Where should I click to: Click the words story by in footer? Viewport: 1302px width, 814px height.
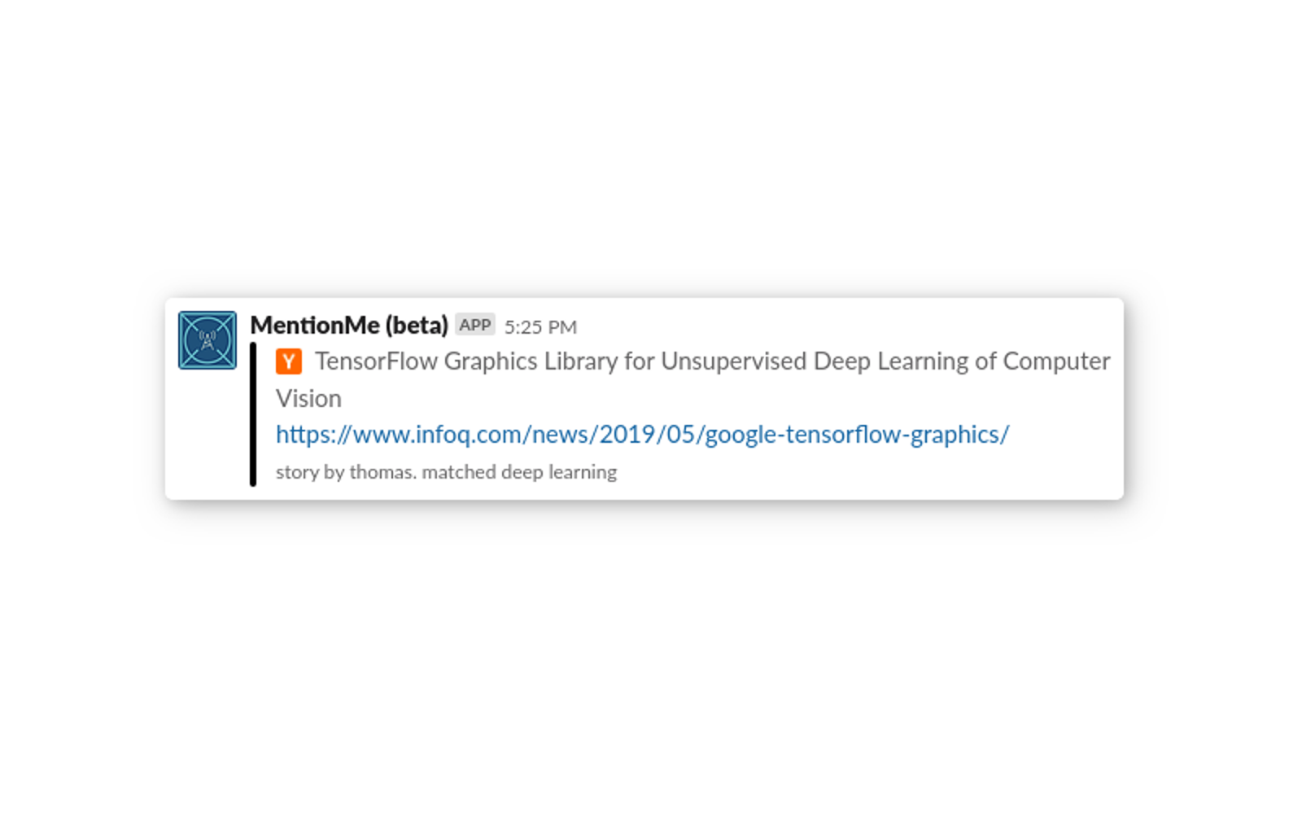(310, 472)
